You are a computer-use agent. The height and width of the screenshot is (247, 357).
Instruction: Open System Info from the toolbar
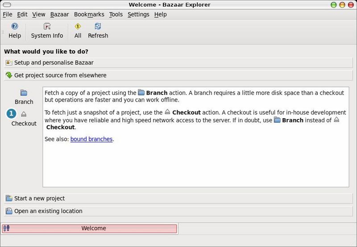(47, 26)
